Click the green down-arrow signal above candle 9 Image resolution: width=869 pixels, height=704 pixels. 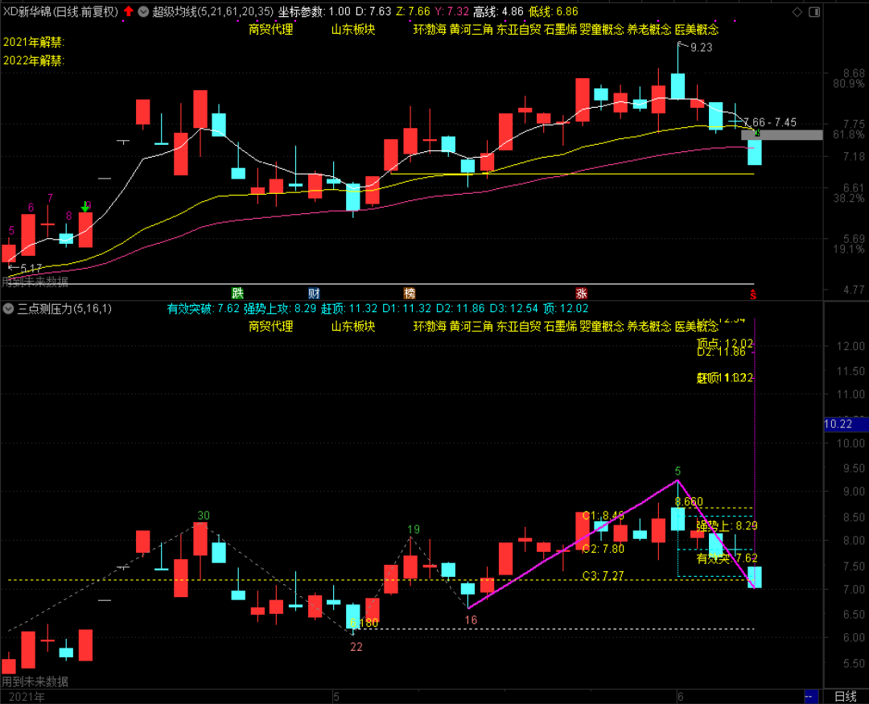point(84,207)
